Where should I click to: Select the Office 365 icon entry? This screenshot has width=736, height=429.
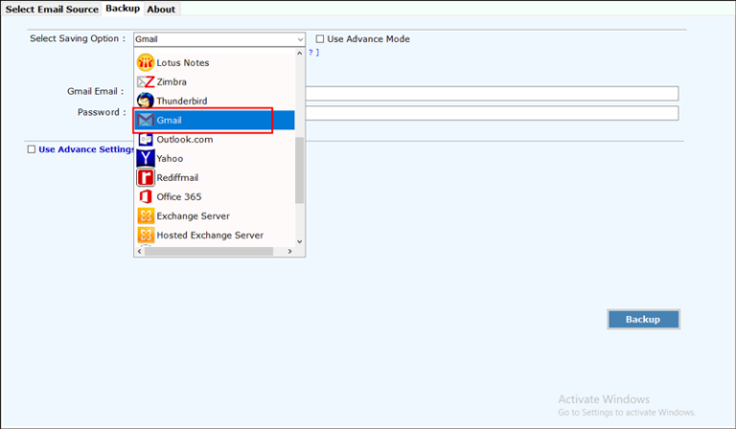146,197
